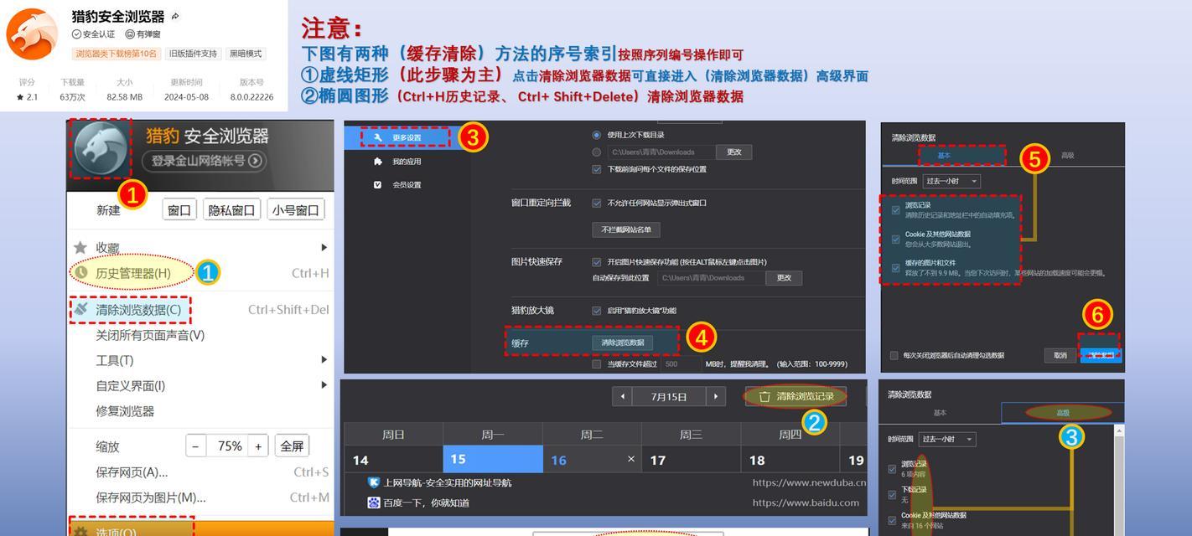Go to next date with right arrow
The image size is (1192, 536).
(715, 397)
